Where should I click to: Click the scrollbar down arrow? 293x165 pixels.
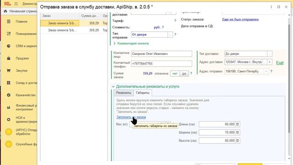click(x=289, y=159)
